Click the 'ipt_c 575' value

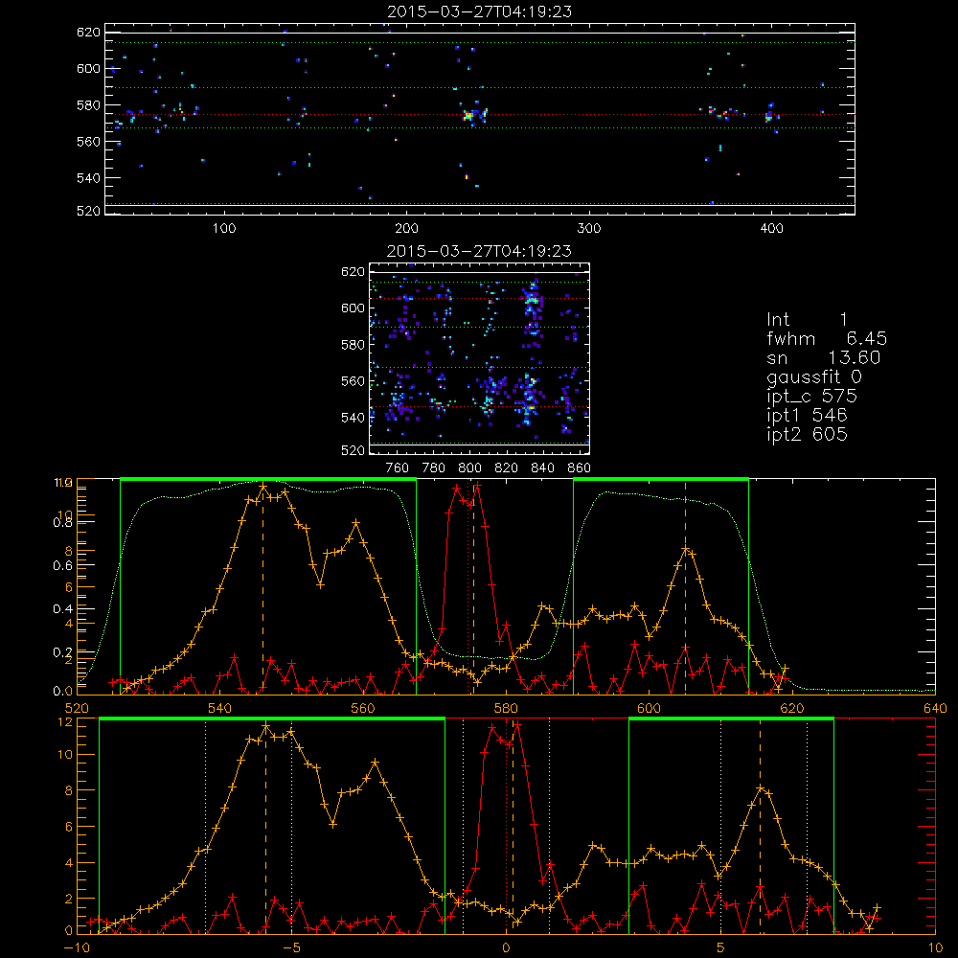click(812, 396)
